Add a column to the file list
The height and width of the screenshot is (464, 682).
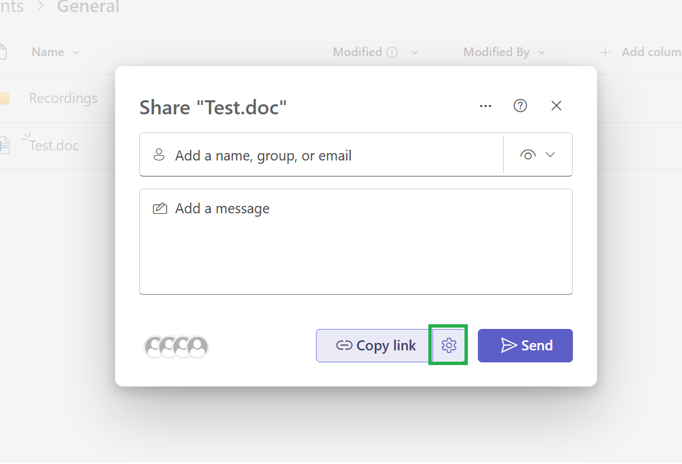[641, 52]
